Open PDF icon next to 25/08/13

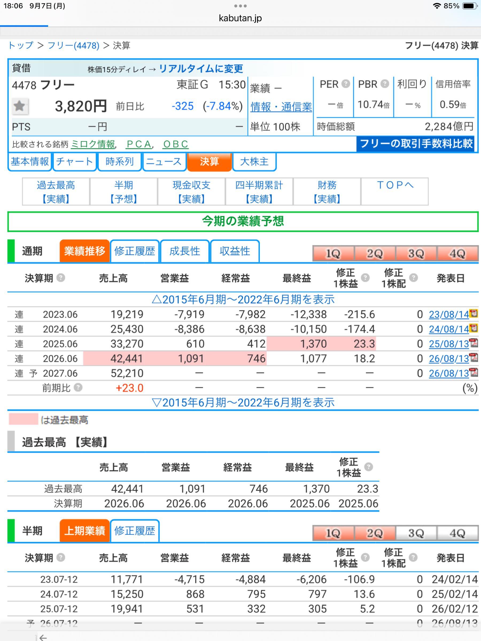tap(474, 343)
